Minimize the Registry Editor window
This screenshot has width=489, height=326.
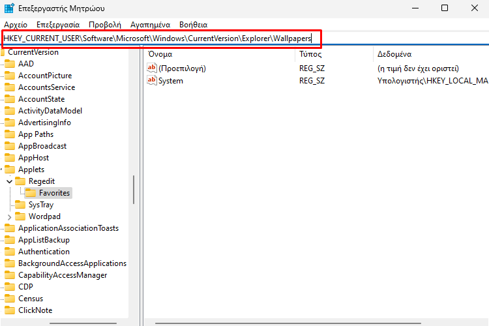tap(415, 8)
